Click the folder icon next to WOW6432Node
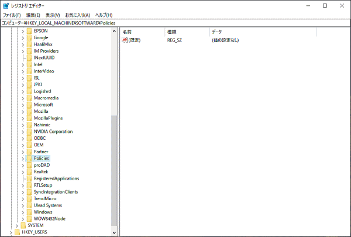Image resolution: width=351 pixels, height=237 pixels. tap(29, 219)
